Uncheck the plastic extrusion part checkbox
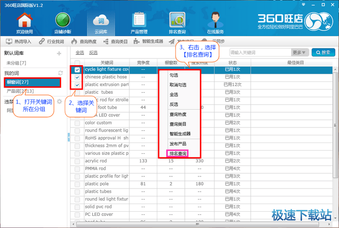The image size is (339, 228). tap(77, 85)
